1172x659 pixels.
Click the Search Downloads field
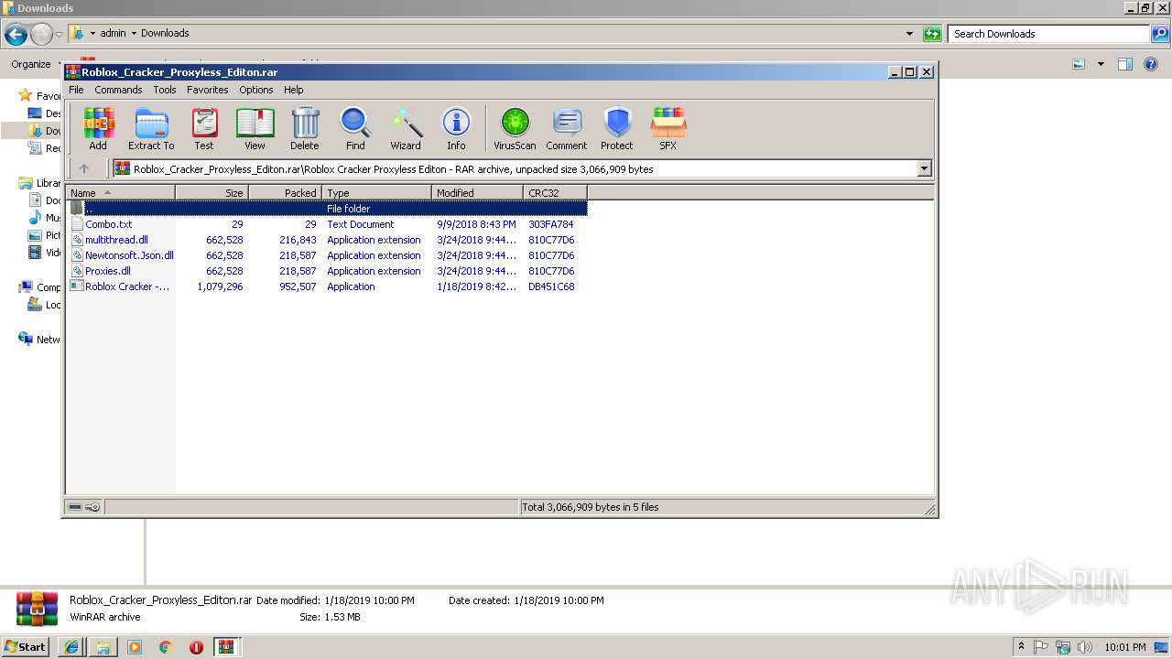click(1049, 34)
